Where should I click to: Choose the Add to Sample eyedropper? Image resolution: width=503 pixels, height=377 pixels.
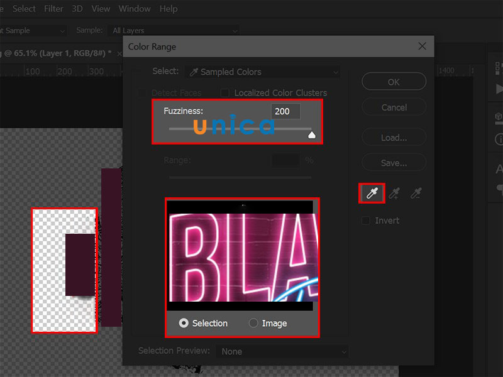coord(394,194)
